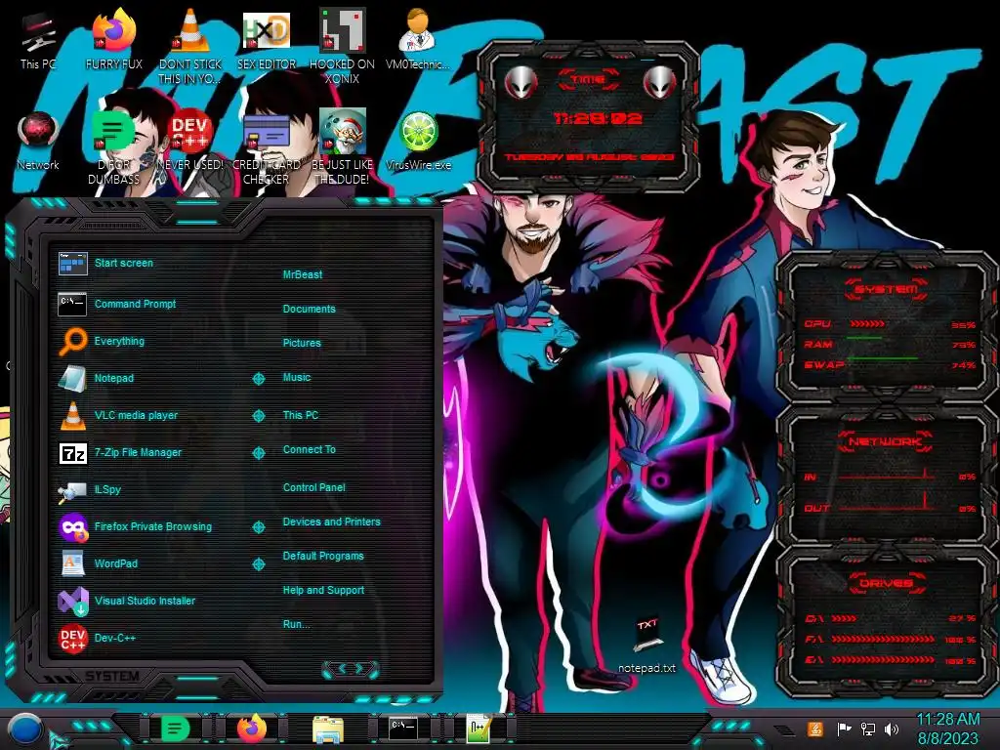
Task: Open Firefox from the taskbar
Action: [252, 729]
